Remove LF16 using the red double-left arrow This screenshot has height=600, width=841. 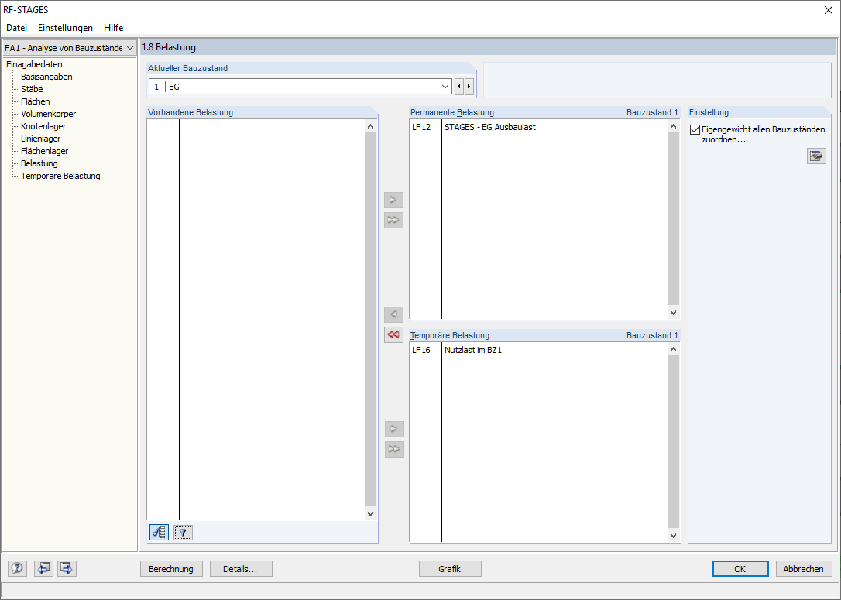[x=393, y=334]
